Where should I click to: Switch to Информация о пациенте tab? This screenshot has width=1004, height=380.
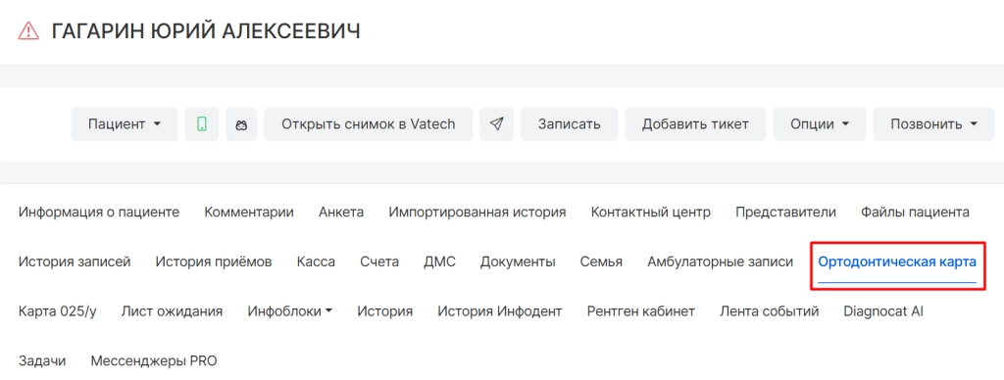(99, 212)
